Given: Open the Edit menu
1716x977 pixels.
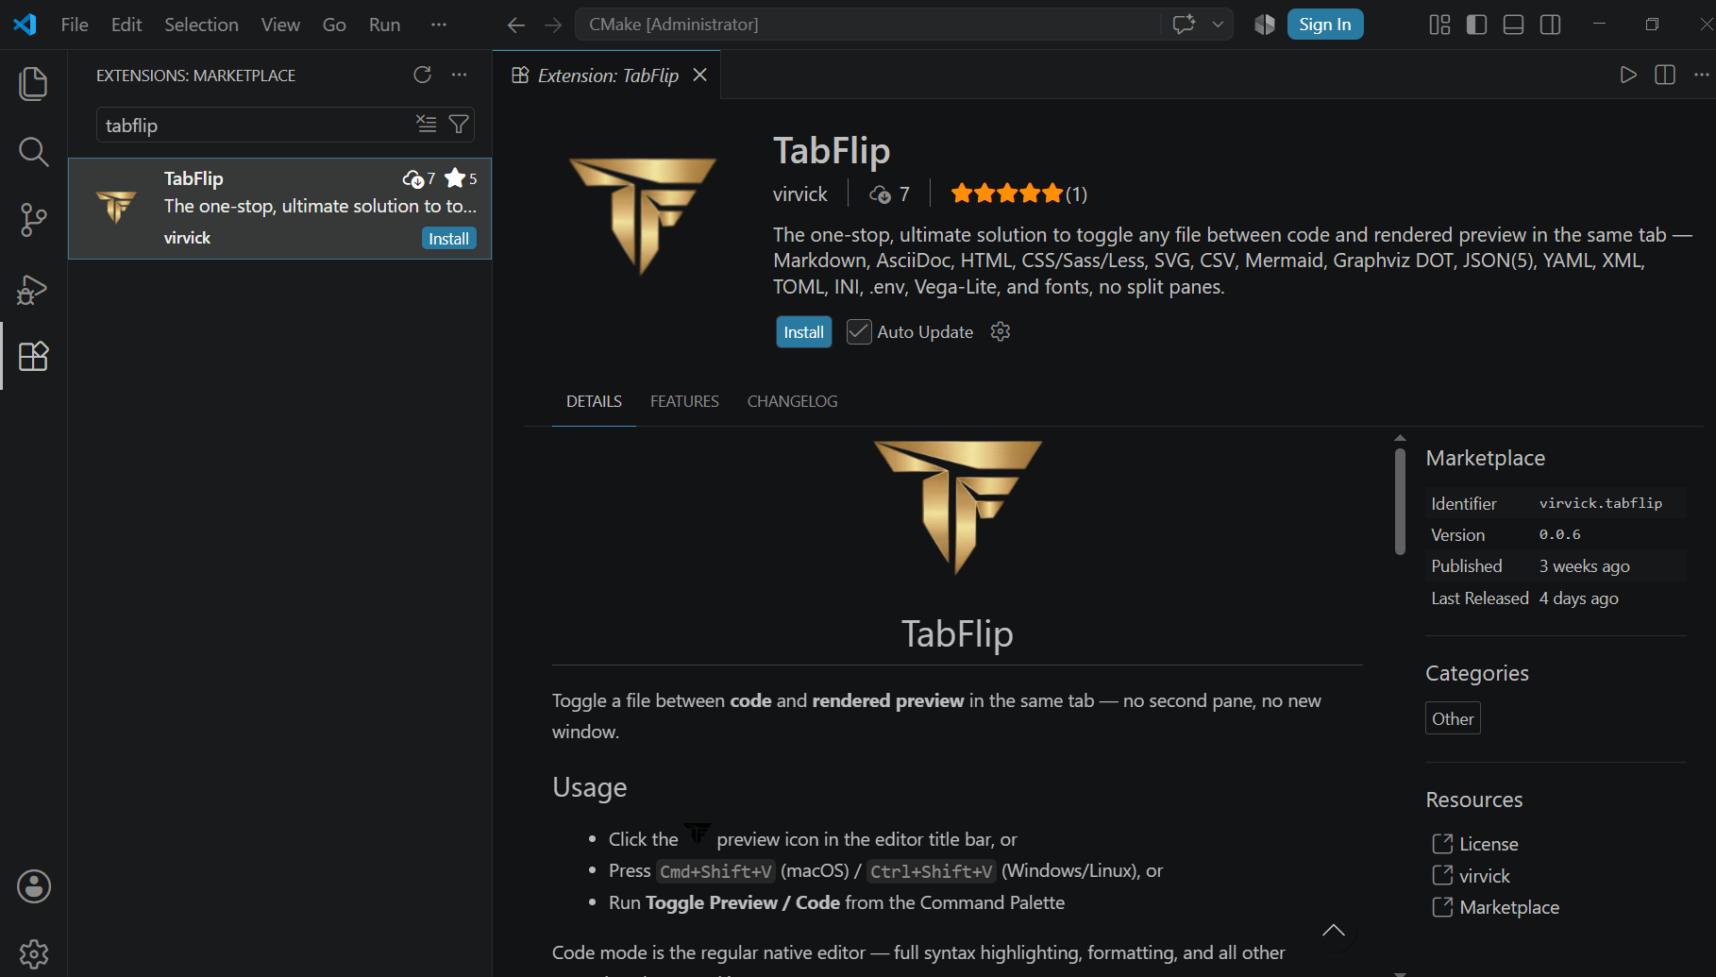Looking at the screenshot, I should click(x=126, y=25).
